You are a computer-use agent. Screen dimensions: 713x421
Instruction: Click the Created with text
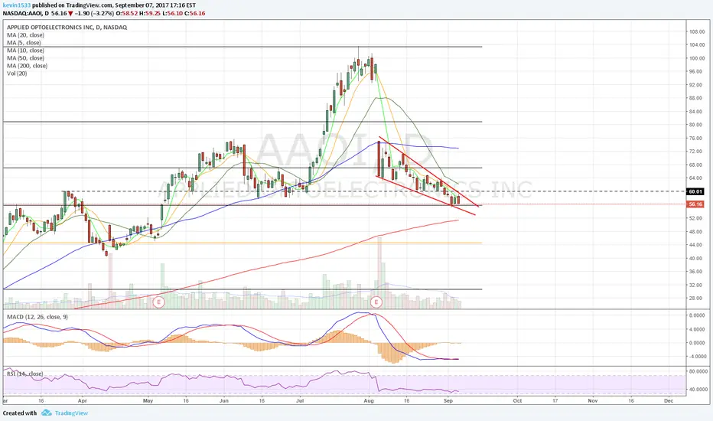pyautogui.click(x=20, y=413)
